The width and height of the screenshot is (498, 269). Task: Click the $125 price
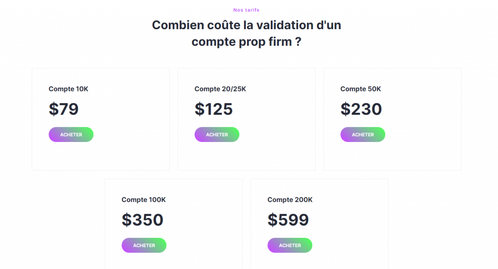click(x=213, y=109)
